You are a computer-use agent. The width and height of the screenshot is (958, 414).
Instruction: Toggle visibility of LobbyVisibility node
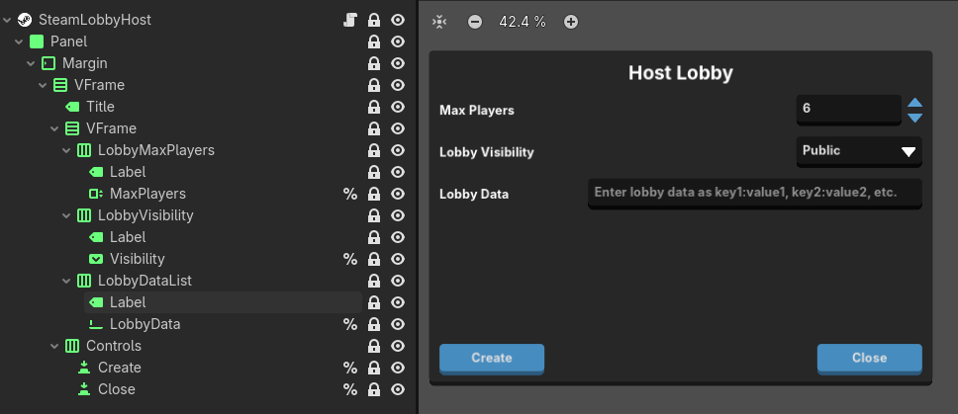point(398,215)
